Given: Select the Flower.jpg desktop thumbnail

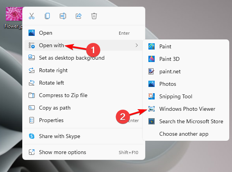Looking at the screenshot, I should [x=14, y=14].
